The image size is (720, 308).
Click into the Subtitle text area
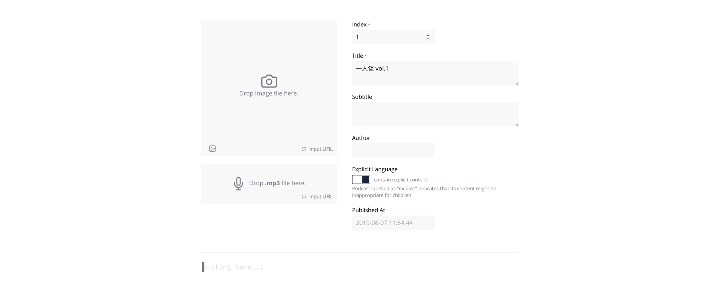(x=435, y=114)
